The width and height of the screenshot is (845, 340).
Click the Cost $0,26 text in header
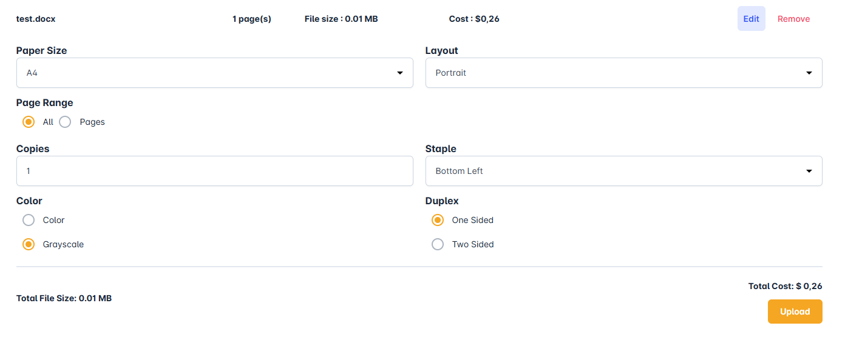click(474, 19)
